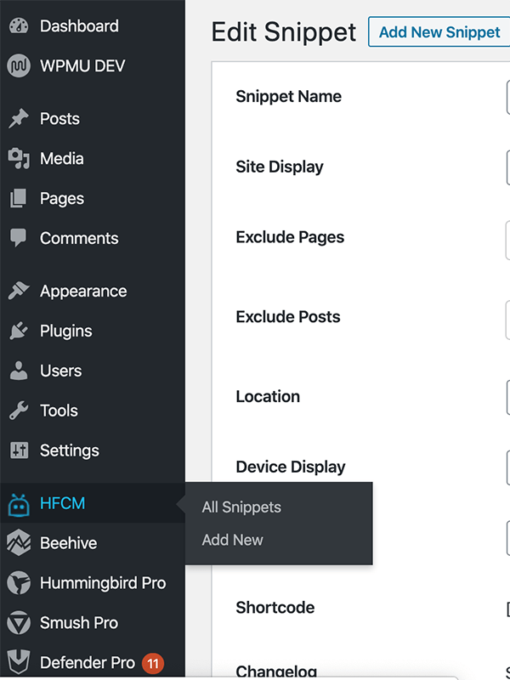
Task: Click the Defender Pro notification badge
Action: coord(153,662)
